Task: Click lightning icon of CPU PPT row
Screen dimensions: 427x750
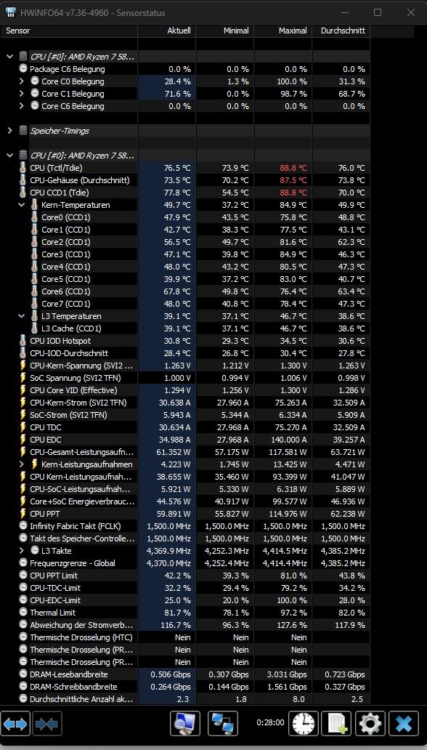Action: tap(23, 514)
